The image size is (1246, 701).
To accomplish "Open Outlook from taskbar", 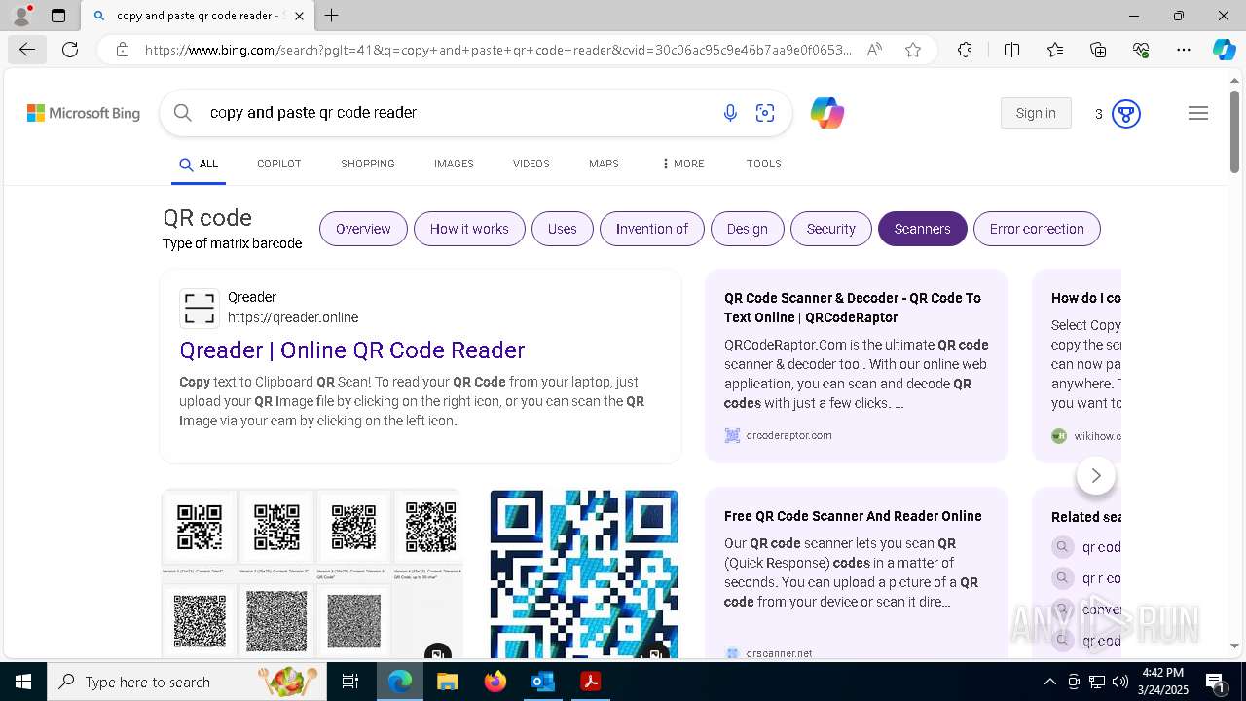I will point(542,682).
